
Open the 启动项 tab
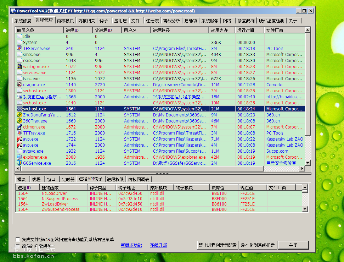(x=191, y=21)
